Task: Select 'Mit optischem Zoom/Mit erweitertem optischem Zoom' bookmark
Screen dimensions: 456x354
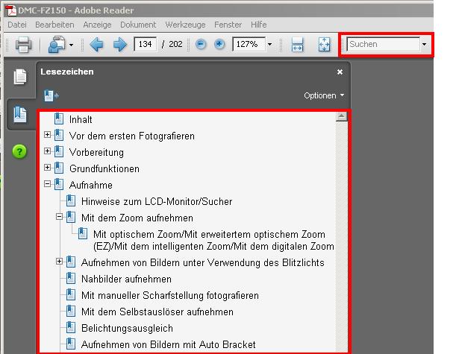Action: click(x=213, y=240)
